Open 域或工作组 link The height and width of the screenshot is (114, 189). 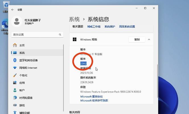coord(94,27)
